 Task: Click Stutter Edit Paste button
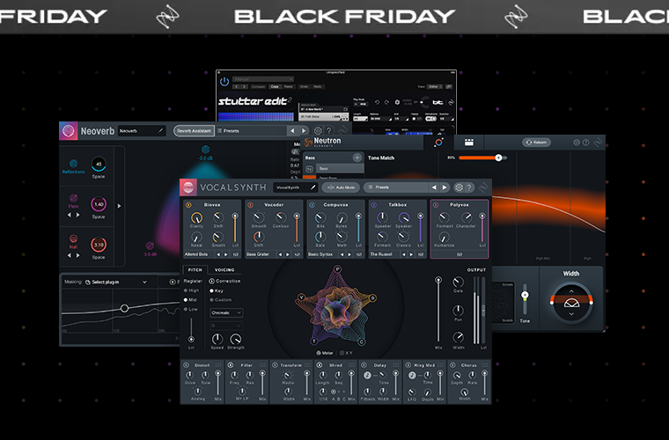[289, 86]
